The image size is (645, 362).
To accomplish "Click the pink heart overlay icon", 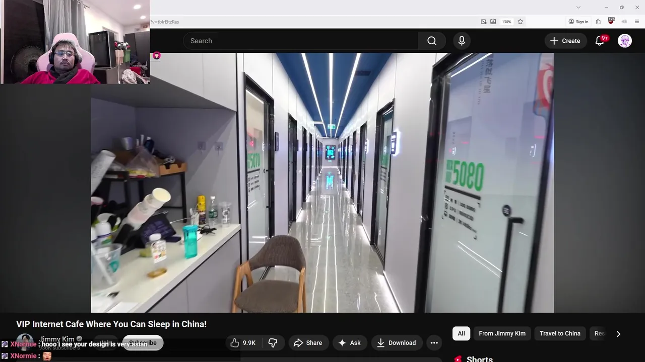I will pos(157,56).
